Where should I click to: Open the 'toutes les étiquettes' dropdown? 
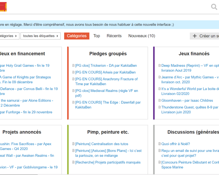coord(41,36)
